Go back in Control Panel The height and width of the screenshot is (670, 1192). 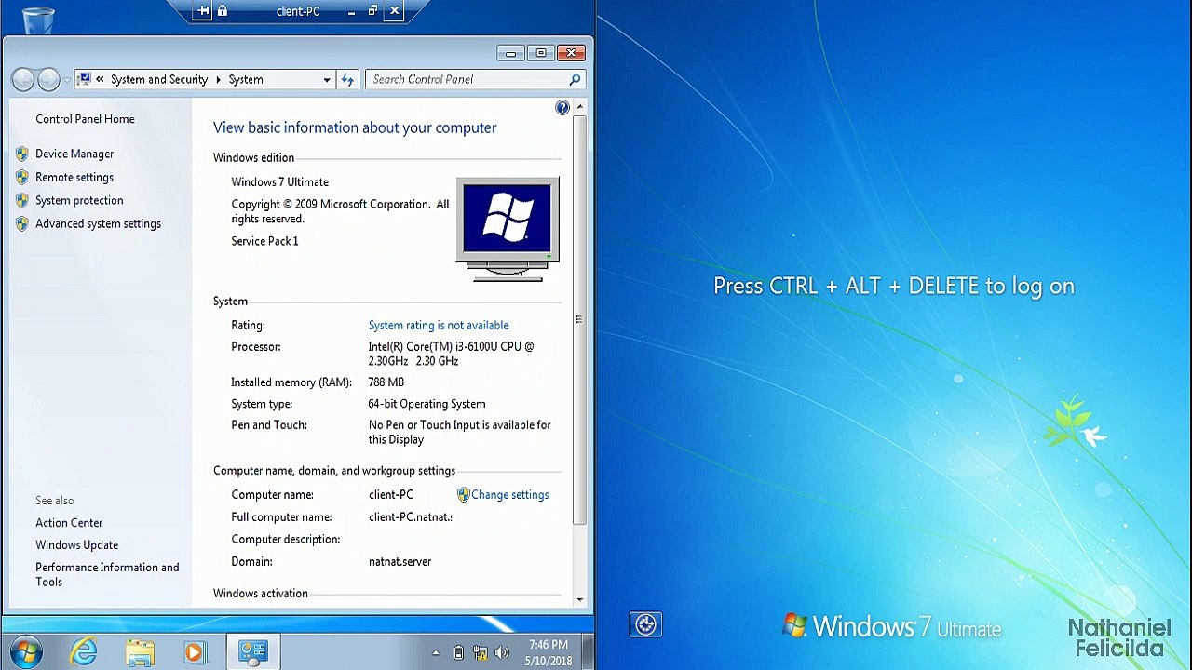(x=23, y=80)
